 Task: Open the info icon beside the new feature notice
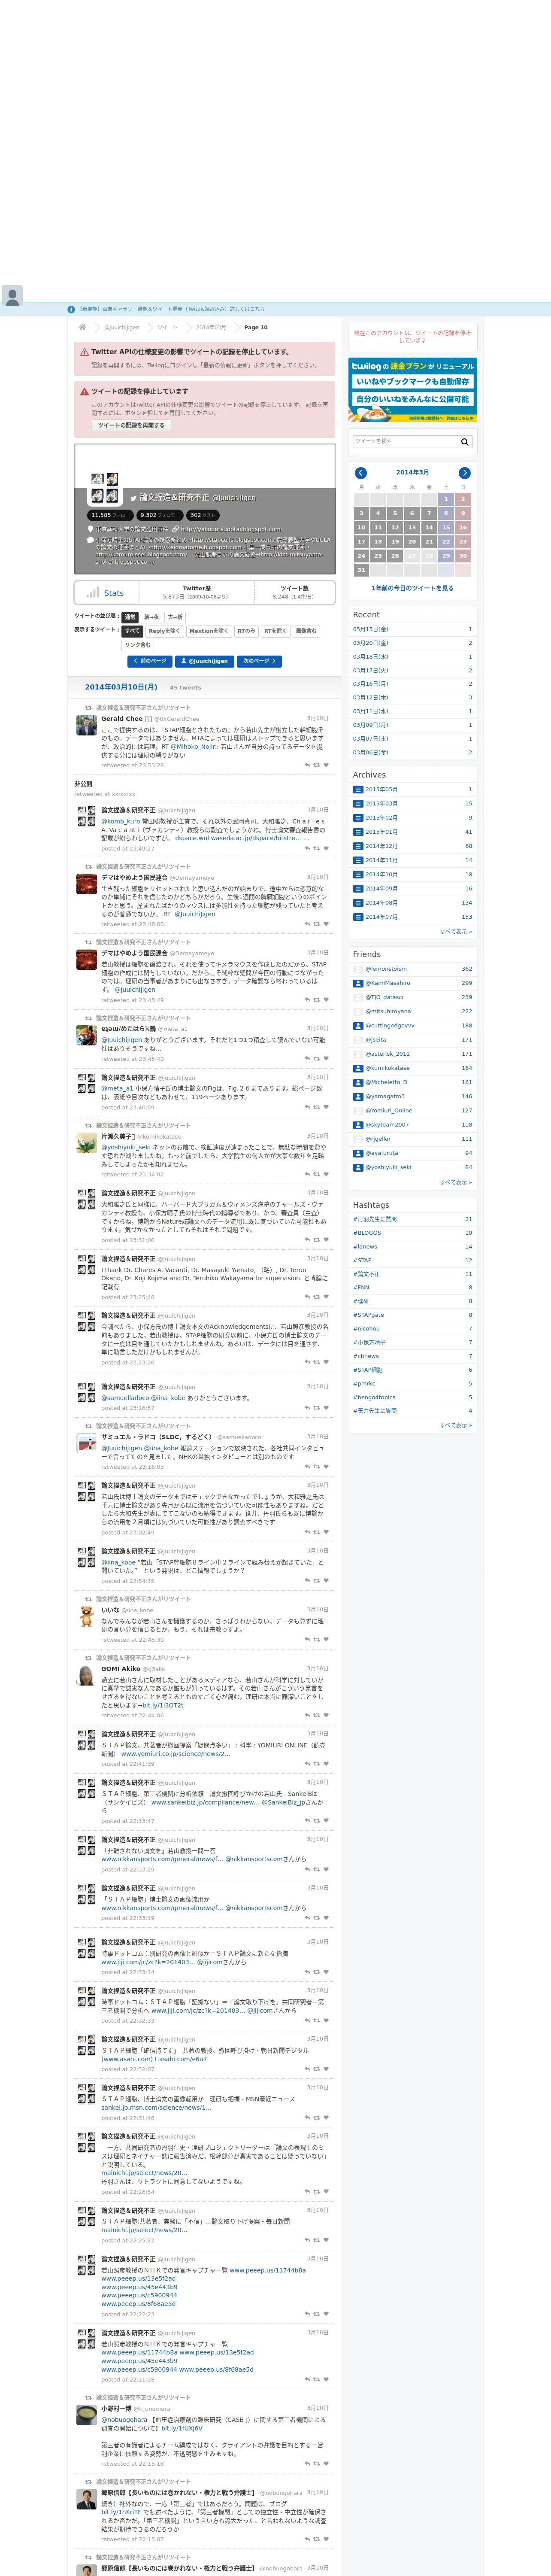click(x=71, y=310)
